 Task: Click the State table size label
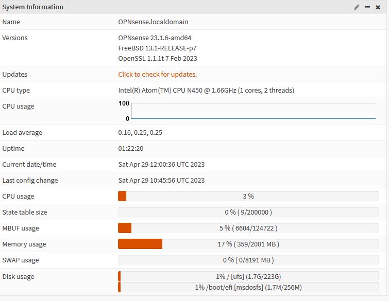click(x=25, y=213)
